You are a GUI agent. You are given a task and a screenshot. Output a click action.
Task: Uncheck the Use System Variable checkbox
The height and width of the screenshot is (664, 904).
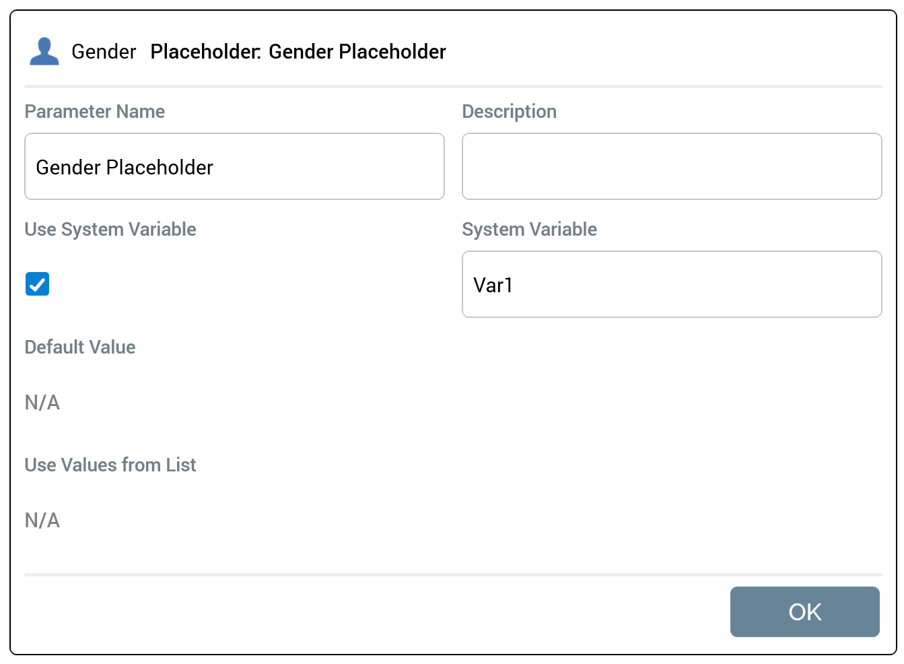coord(38,284)
